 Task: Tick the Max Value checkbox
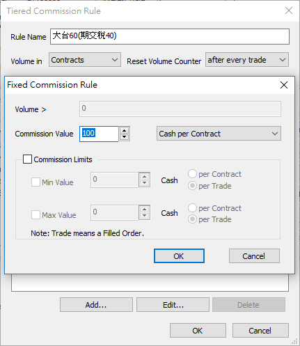35,215
